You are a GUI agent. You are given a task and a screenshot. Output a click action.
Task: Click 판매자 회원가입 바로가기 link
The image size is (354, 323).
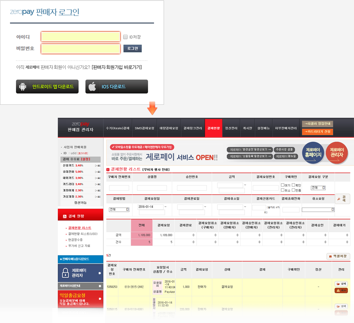[x=117, y=67]
